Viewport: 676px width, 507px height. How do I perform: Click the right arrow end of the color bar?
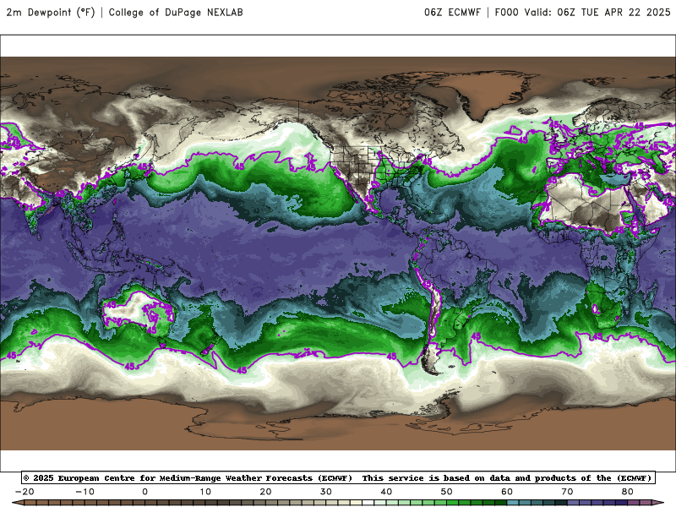pos(658,503)
